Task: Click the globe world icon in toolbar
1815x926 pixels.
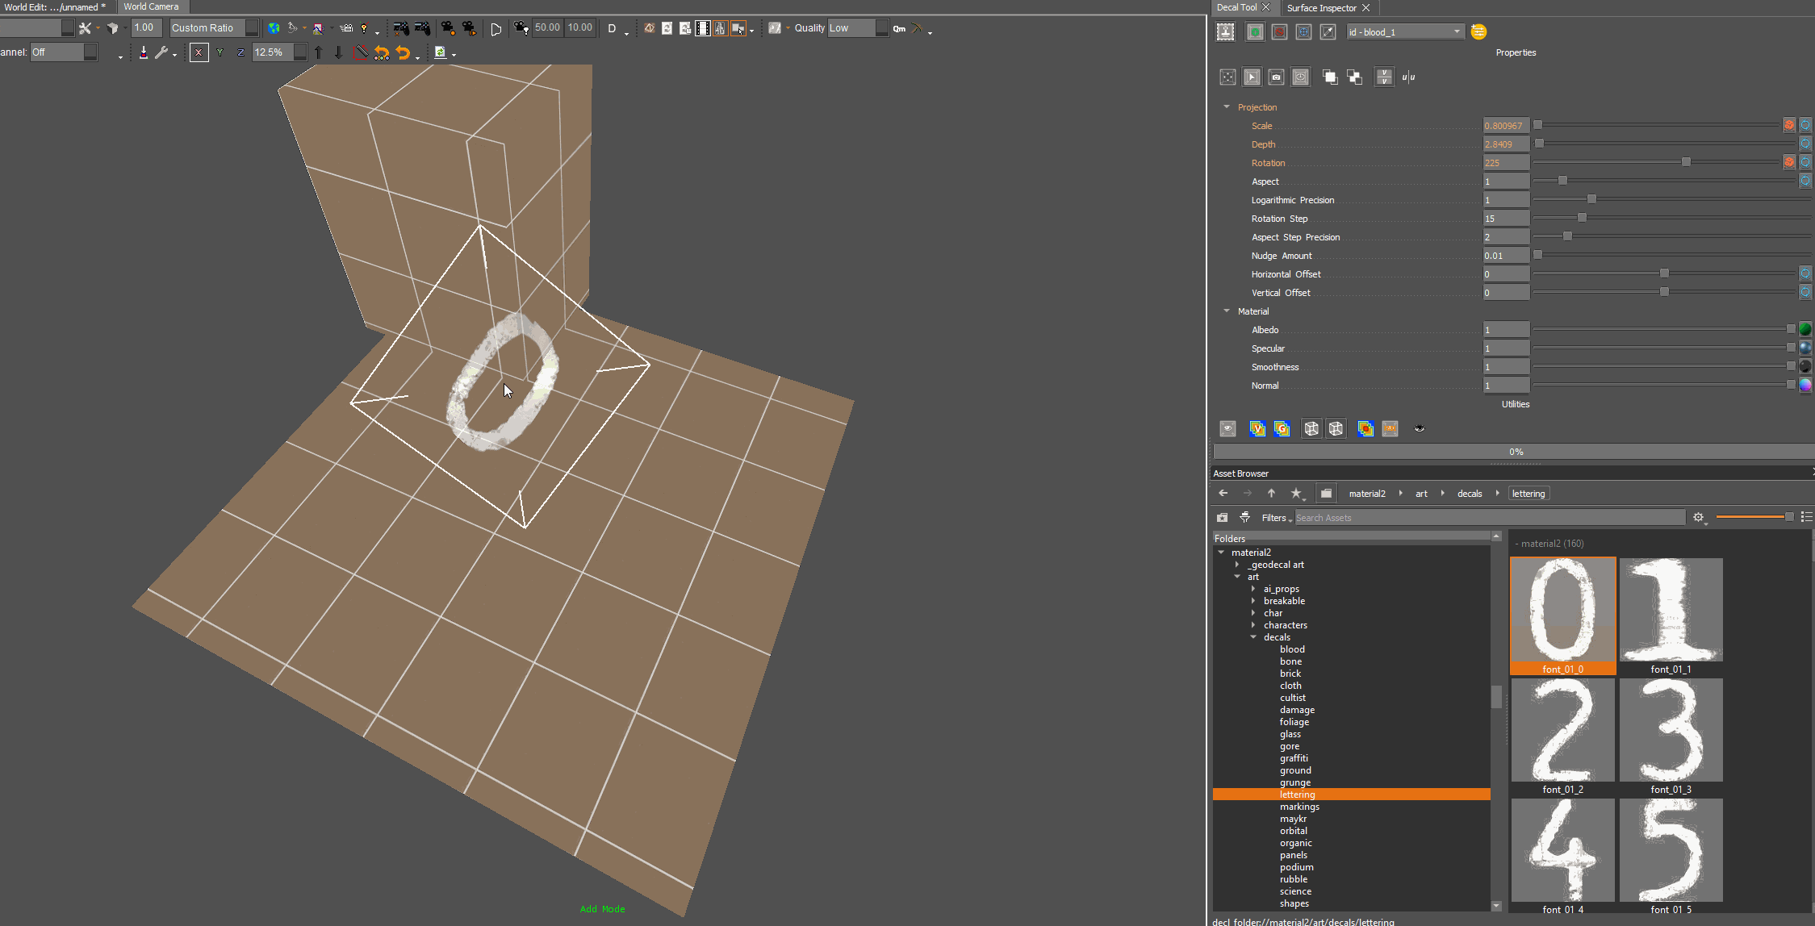Action: coord(274,28)
